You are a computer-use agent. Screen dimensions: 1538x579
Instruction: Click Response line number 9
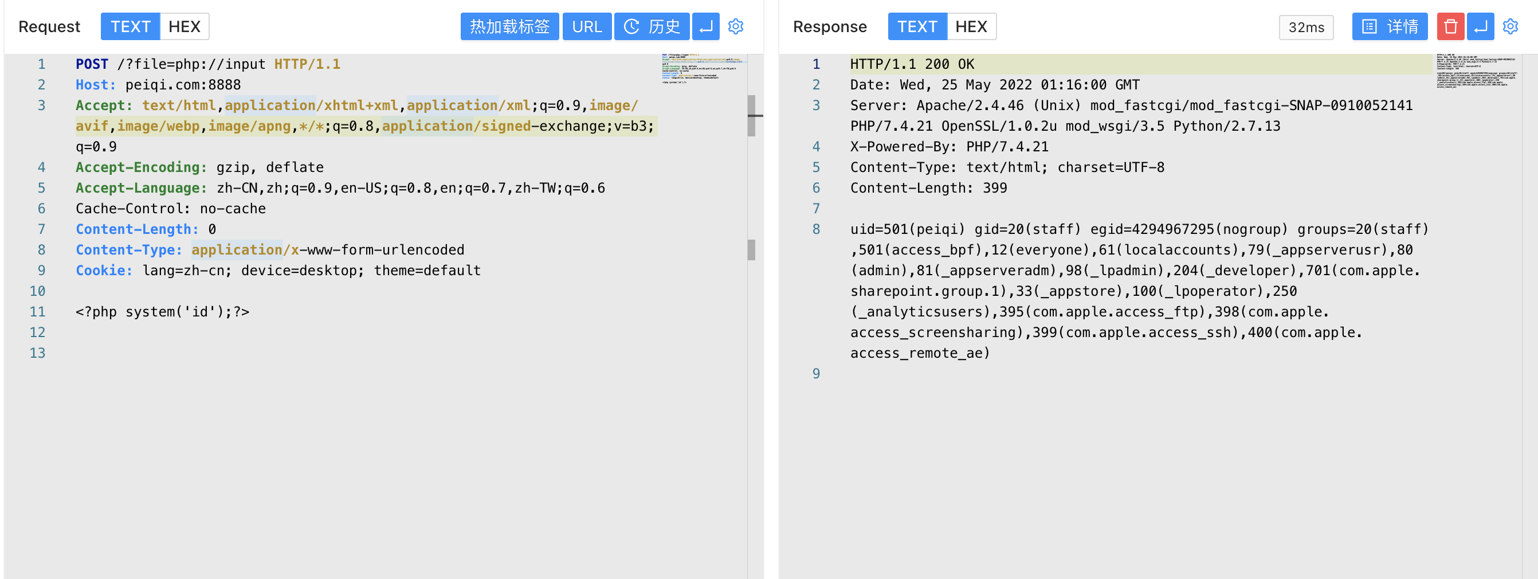816,374
